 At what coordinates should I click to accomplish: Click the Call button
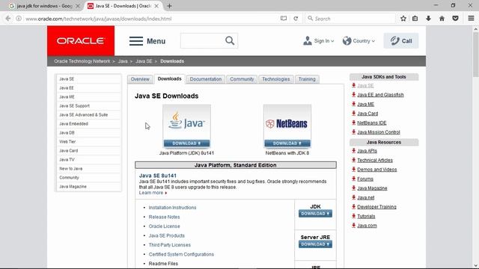click(x=401, y=41)
